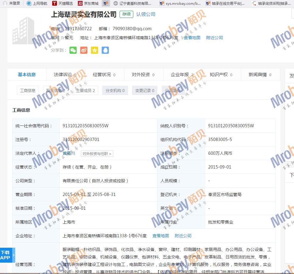Open legal representative 黄嘉川 link
Viewport: 294px width, 274px height.
[69, 153]
